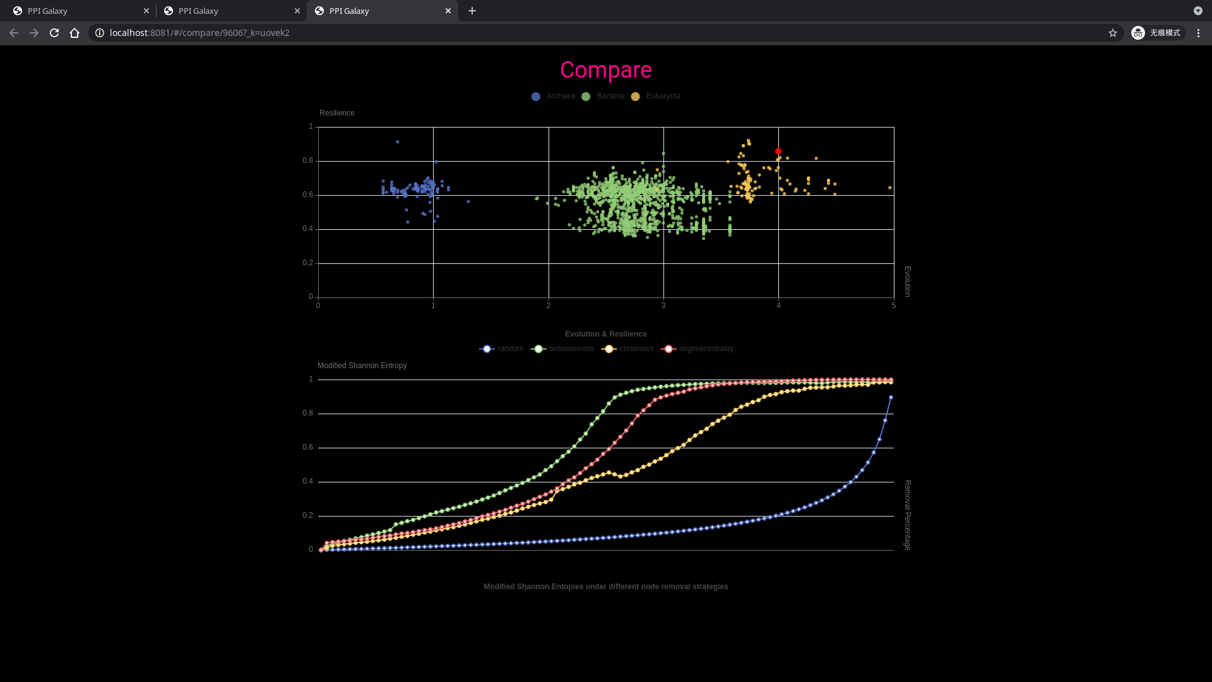The image size is (1212, 682).
Task: Hide the betweenness line series
Action: (563, 349)
